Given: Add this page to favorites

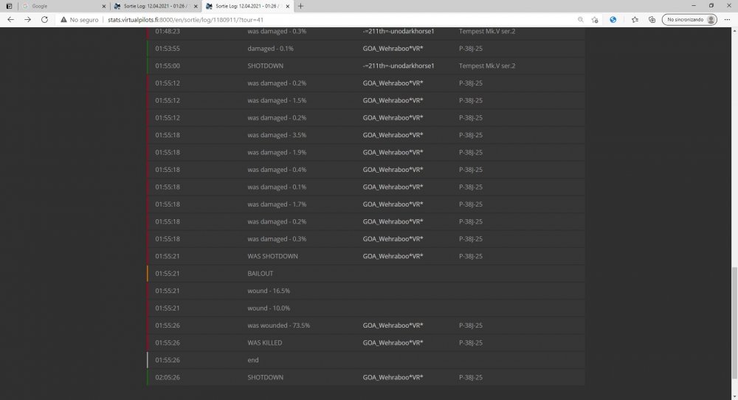Looking at the screenshot, I should pyautogui.click(x=595, y=20).
